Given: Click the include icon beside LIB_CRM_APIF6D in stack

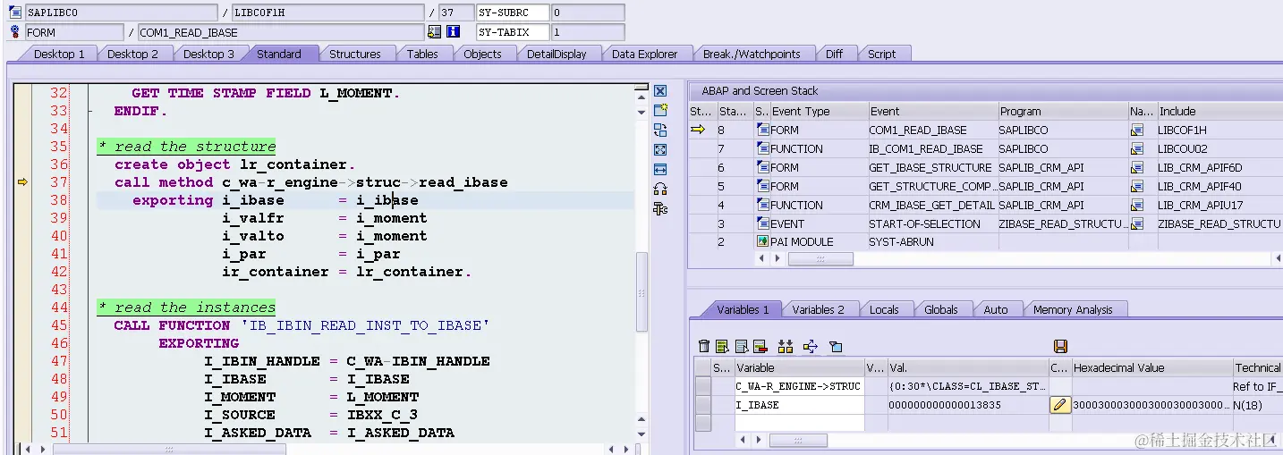Looking at the screenshot, I should [1137, 167].
